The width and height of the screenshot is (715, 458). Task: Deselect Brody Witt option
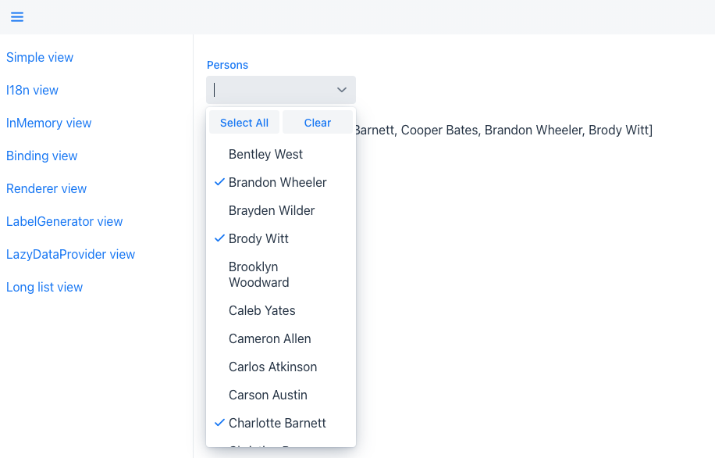(258, 238)
